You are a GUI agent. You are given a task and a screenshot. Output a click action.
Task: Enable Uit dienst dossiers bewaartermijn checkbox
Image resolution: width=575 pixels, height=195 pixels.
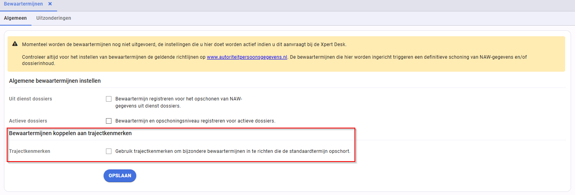[109, 99]
